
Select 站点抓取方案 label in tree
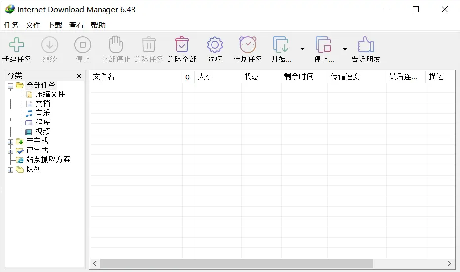48,160
